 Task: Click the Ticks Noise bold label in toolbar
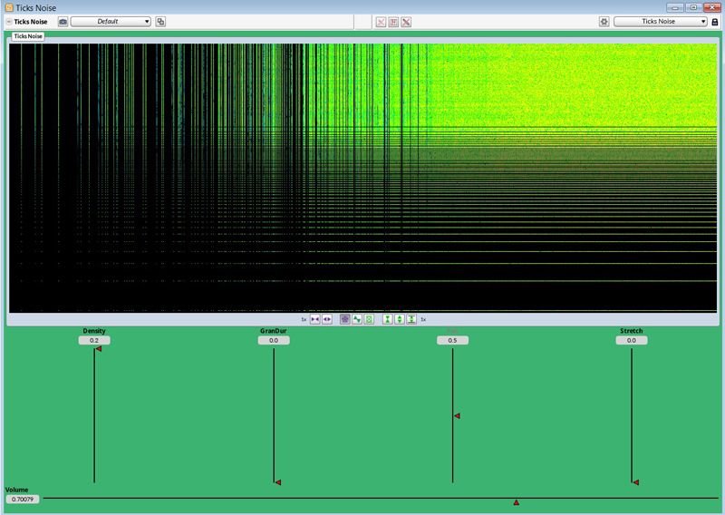coord(31,22)
